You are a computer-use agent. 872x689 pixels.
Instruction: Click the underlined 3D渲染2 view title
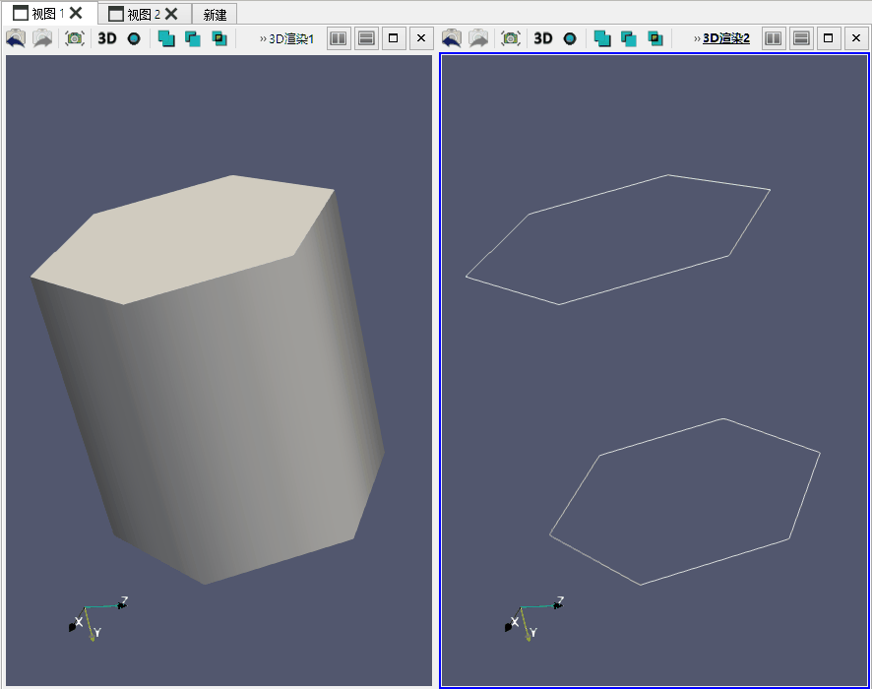click(726, 38)
